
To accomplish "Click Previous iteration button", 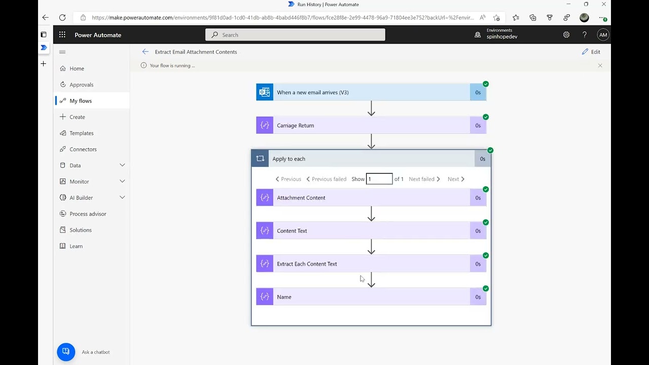I will point(288,179).
